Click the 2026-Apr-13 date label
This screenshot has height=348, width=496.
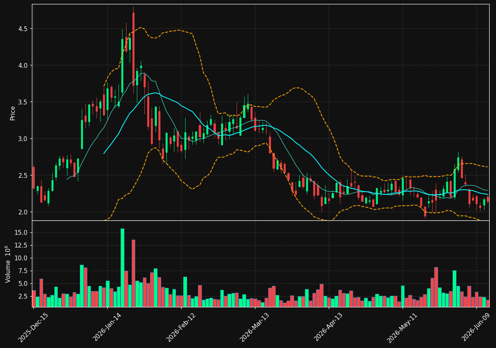click(328, 327)
